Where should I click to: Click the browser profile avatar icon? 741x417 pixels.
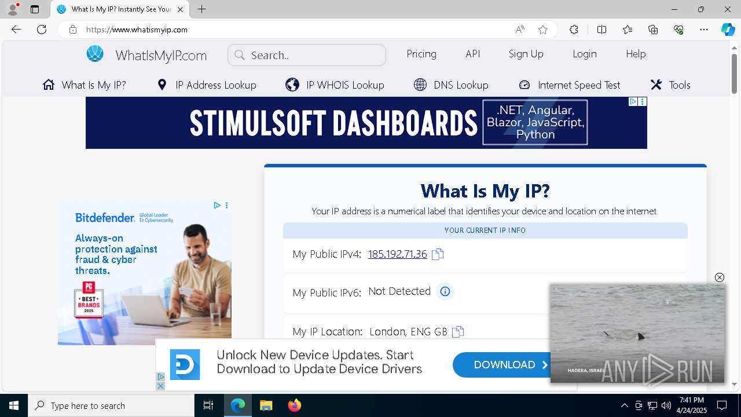pos(13,9)
